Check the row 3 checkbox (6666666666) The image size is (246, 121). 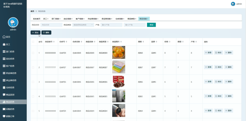(x=33, y=82)
